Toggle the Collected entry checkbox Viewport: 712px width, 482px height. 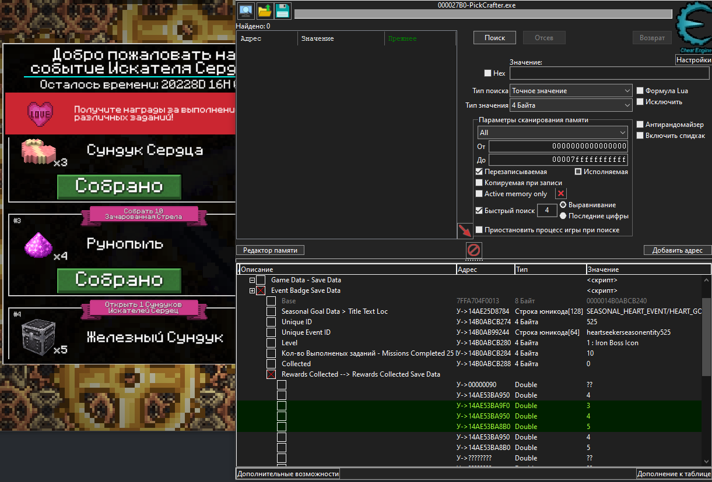[271, 364]
